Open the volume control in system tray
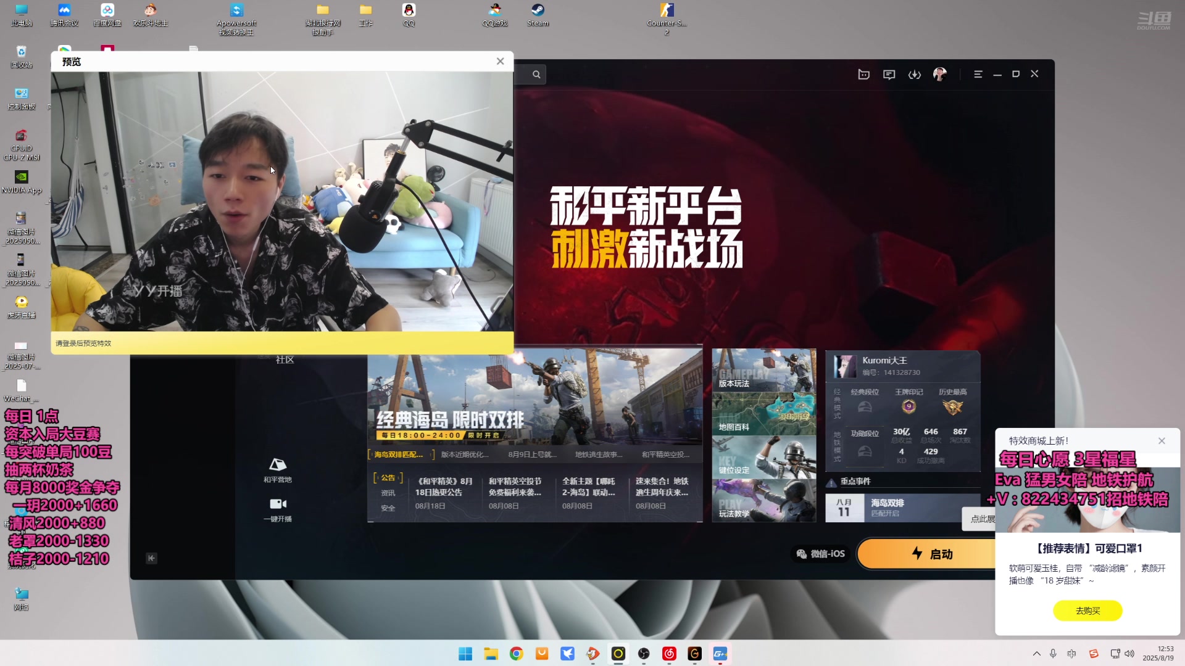 point(1129,654)
